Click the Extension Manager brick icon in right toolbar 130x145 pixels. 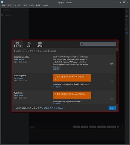click(127, 16)
